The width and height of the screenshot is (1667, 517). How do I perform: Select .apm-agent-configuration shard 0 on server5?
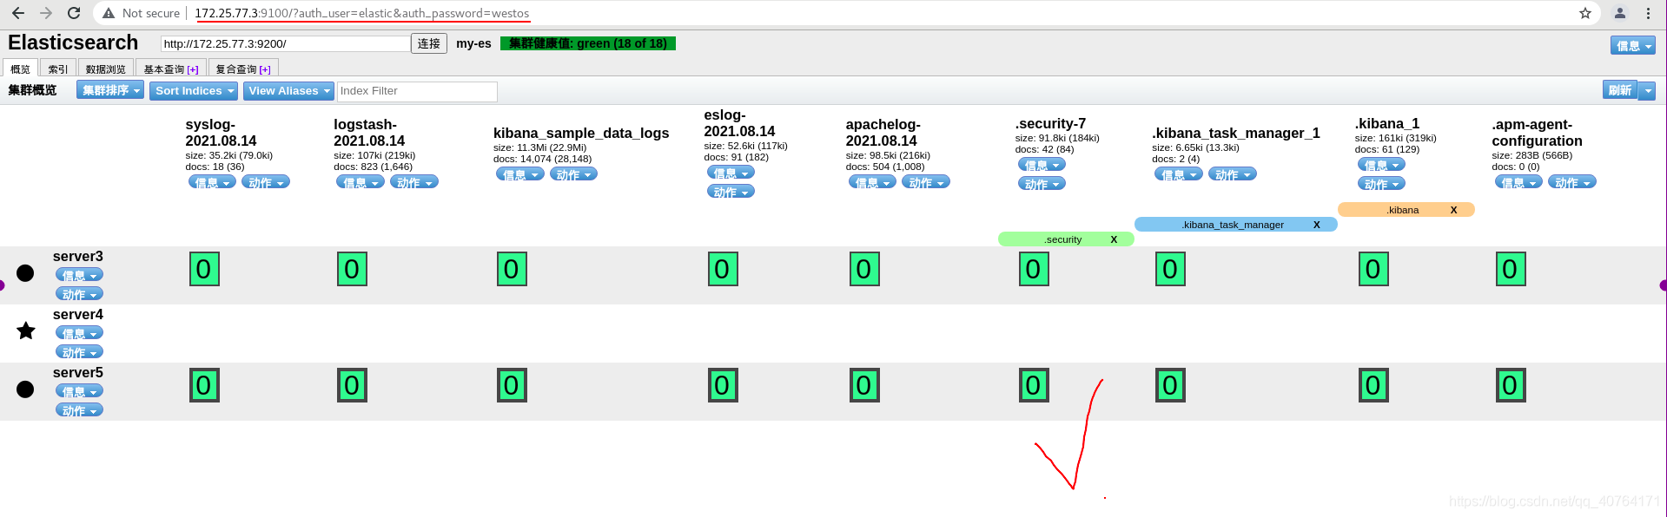1511,385
